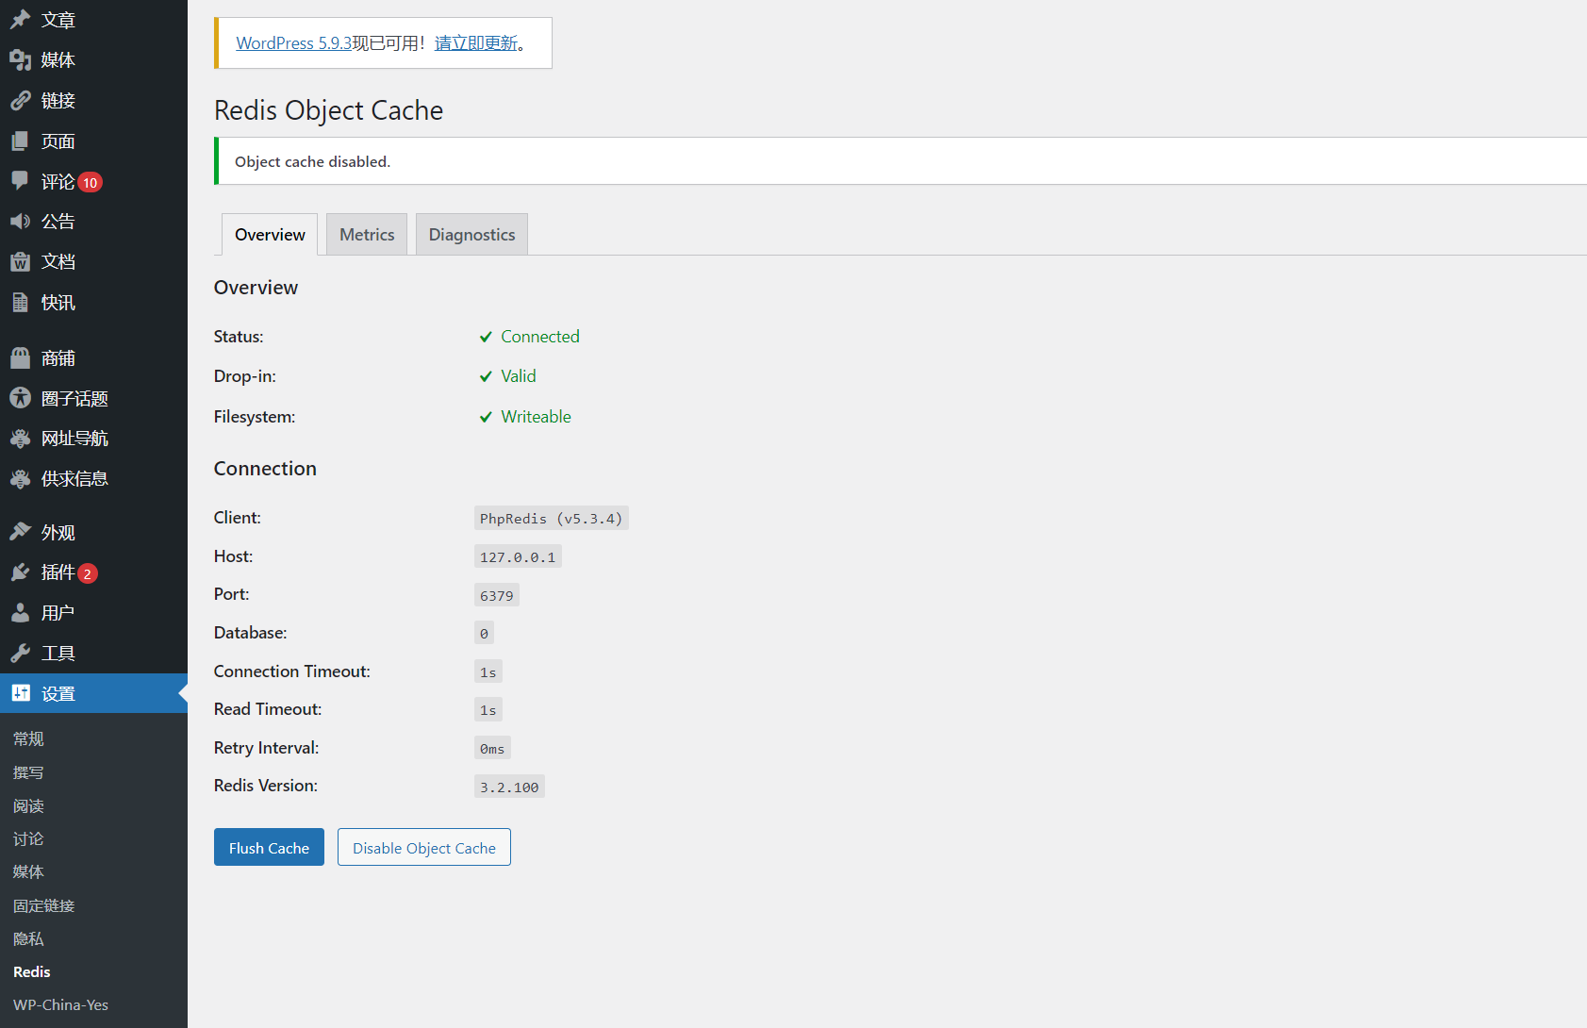Switch to the Metrics tab

pyautogui.click(x=367, y=235)
